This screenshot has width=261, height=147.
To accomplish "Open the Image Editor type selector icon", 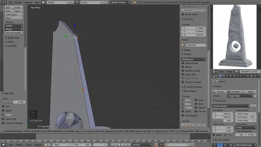I will pos(215,71).
